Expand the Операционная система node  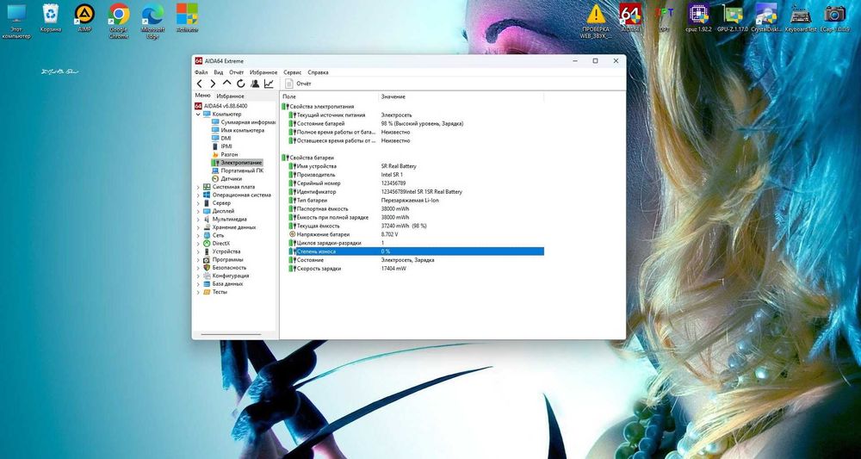tap(198, 195)
